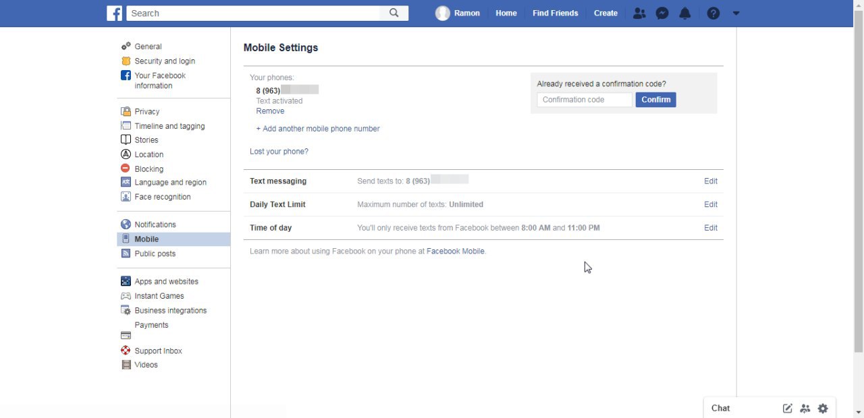Open Notifications settings label
Screen dimensions: 864x418
(x=155, y=225)
